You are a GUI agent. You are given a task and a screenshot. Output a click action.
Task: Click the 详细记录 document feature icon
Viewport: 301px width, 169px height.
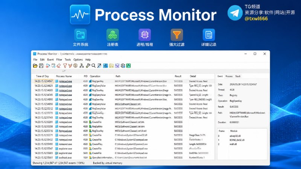pos(209,35)
